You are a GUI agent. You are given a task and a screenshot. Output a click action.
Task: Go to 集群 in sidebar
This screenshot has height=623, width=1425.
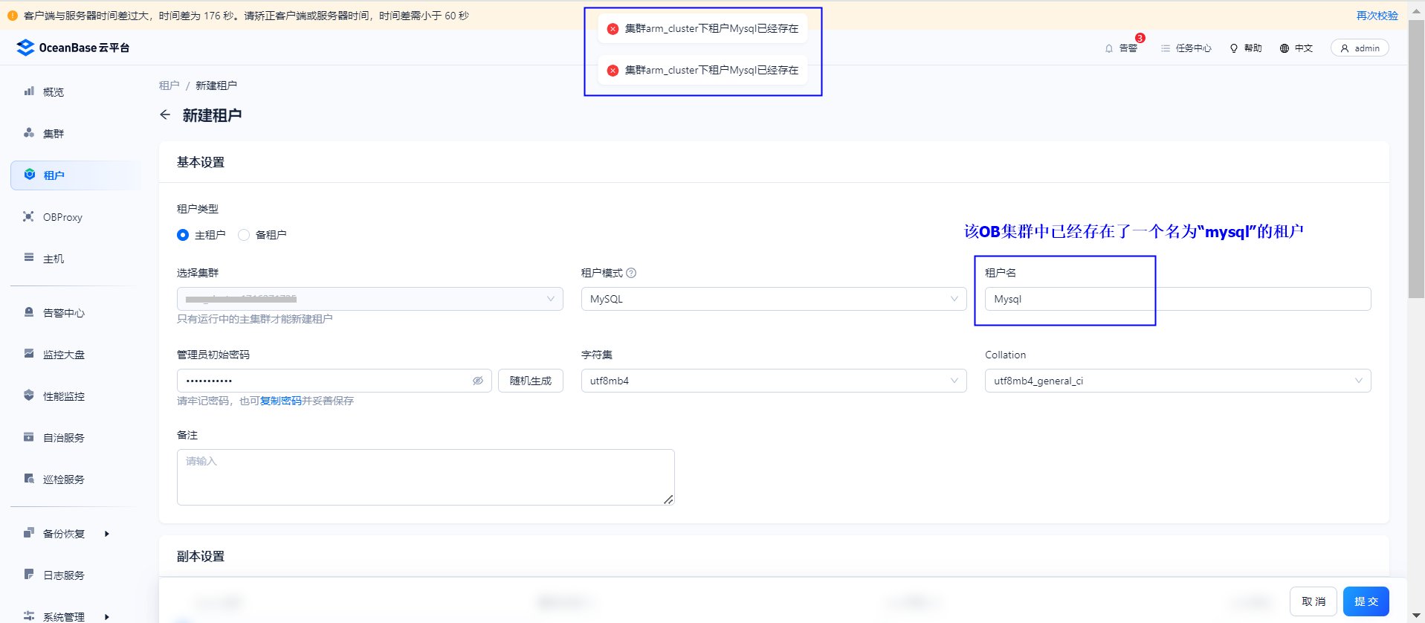54,134
